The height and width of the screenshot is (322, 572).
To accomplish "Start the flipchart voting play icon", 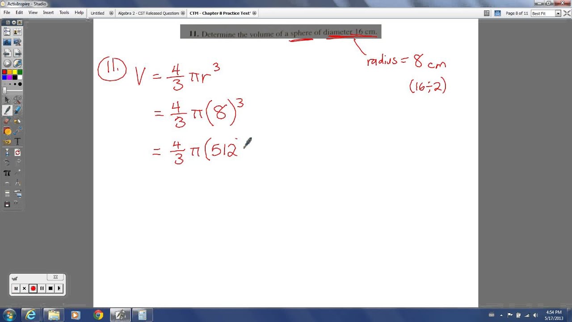I will pos(7,64).
